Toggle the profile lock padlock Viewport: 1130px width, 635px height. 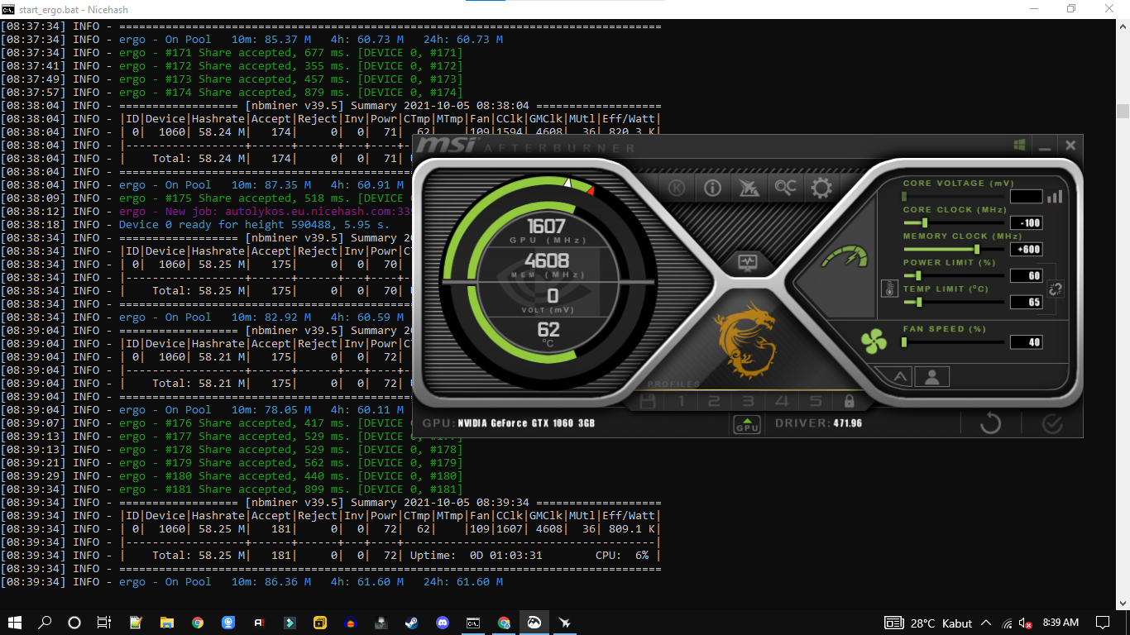(849, 402)
